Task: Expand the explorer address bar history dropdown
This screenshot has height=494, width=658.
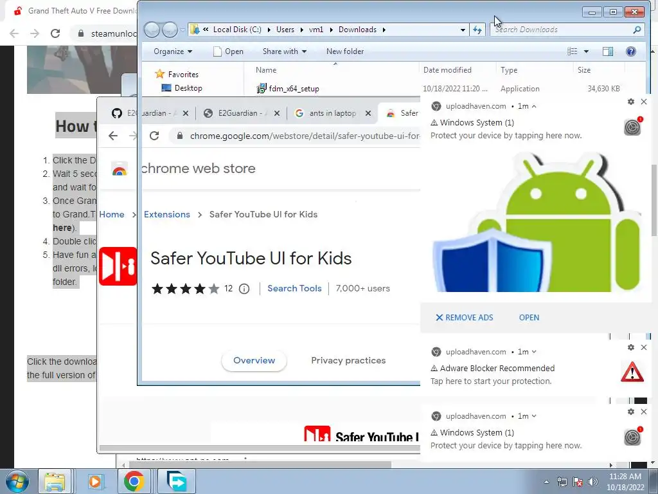Action: (x=463, y=30)
